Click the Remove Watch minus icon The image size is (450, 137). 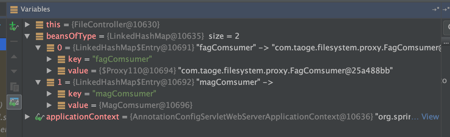(14, 41)
